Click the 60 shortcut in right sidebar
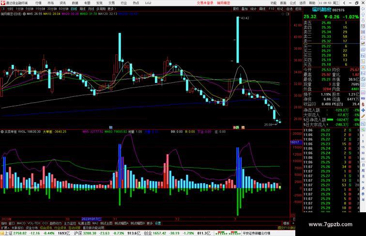The height and width of the screenshot is (236, 366). 363,159
